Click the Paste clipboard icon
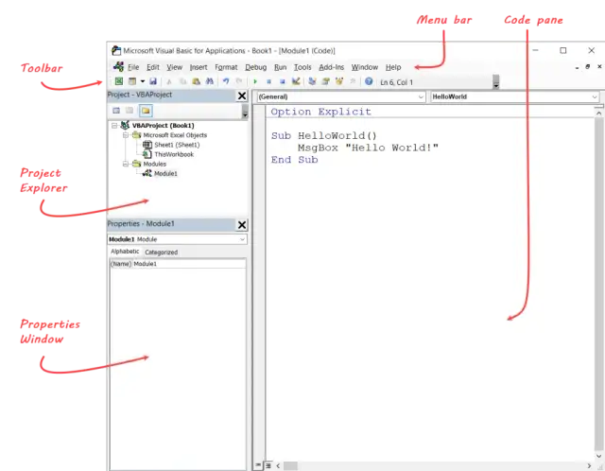Viewport: 605px width, 471px height. 197,81
